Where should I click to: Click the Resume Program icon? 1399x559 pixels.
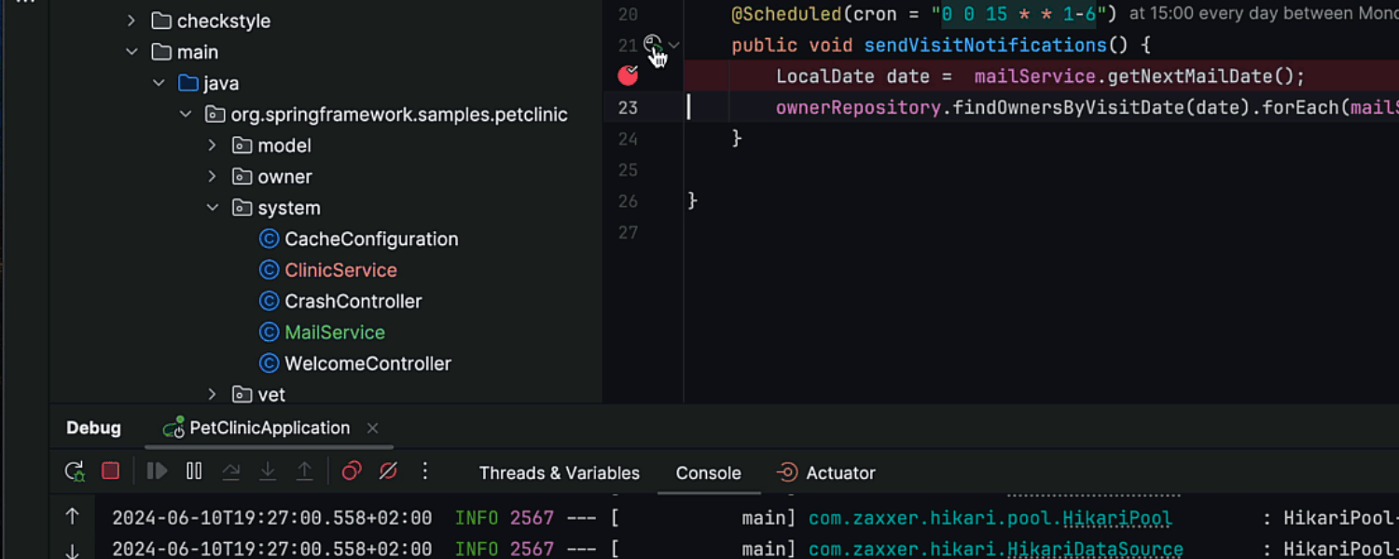point(157,471)
